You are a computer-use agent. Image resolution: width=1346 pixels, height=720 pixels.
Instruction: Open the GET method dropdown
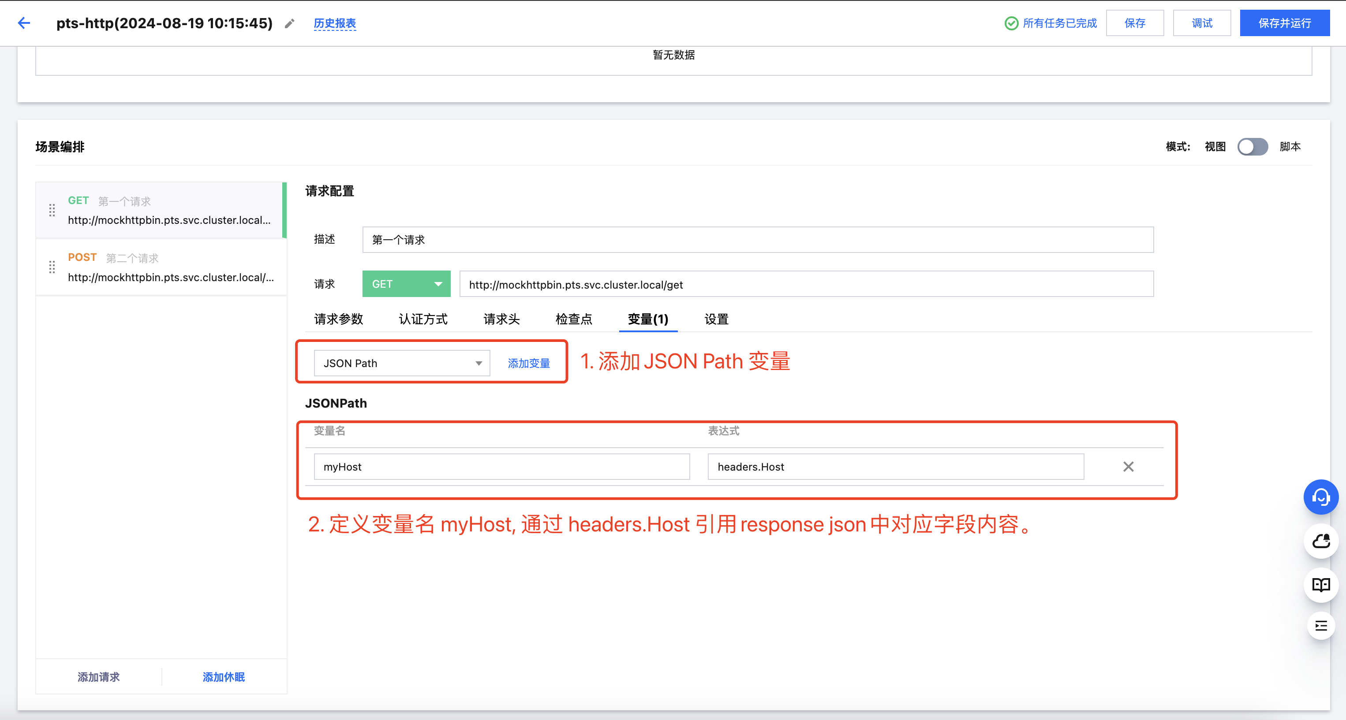coord(406,284)
